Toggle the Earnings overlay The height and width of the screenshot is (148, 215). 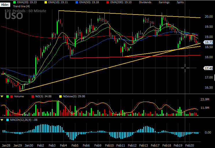point(164,2)
